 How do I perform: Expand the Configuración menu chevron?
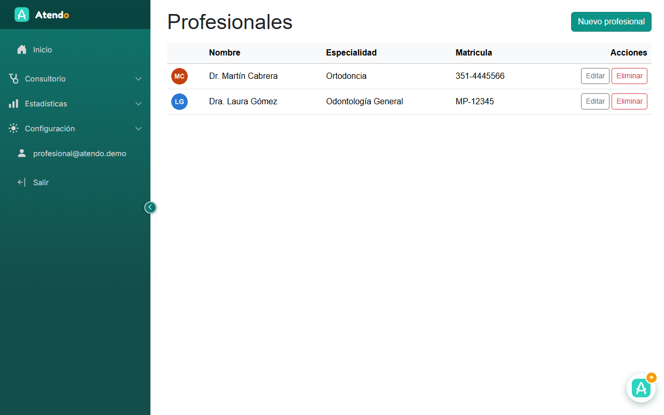139,129
